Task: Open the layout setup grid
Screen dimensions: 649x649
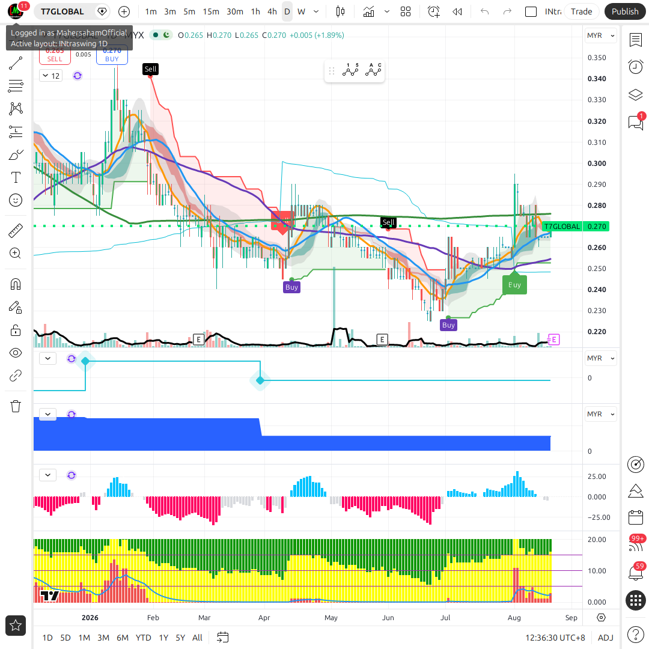Action: pos(406,11)
